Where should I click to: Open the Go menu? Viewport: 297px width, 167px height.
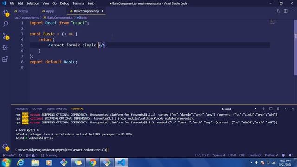(54, 3)
